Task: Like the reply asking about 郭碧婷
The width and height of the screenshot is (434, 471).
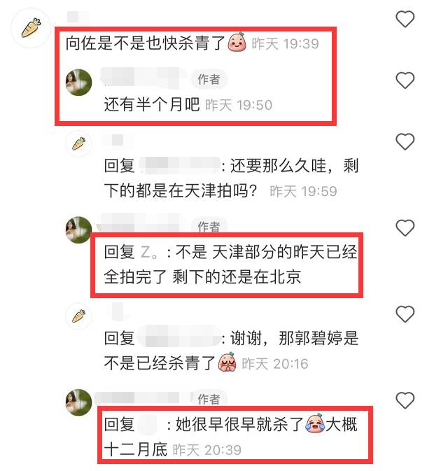Action: tap(405, 314)
